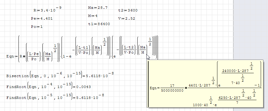Click the simplified Eqn tooltip popup
This screenshot has height=111, width=268.
[205, 83]
